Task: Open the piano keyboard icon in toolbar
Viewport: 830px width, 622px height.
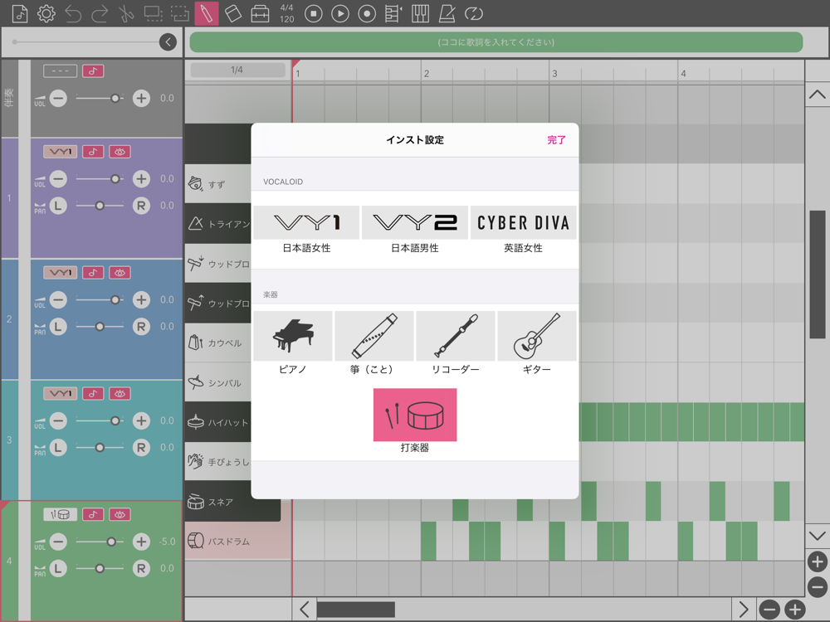Action: tap(420, 13)
